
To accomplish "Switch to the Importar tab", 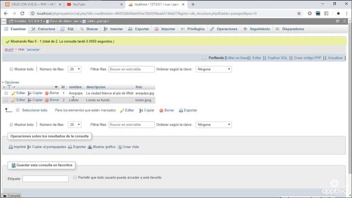I will 165,29.
